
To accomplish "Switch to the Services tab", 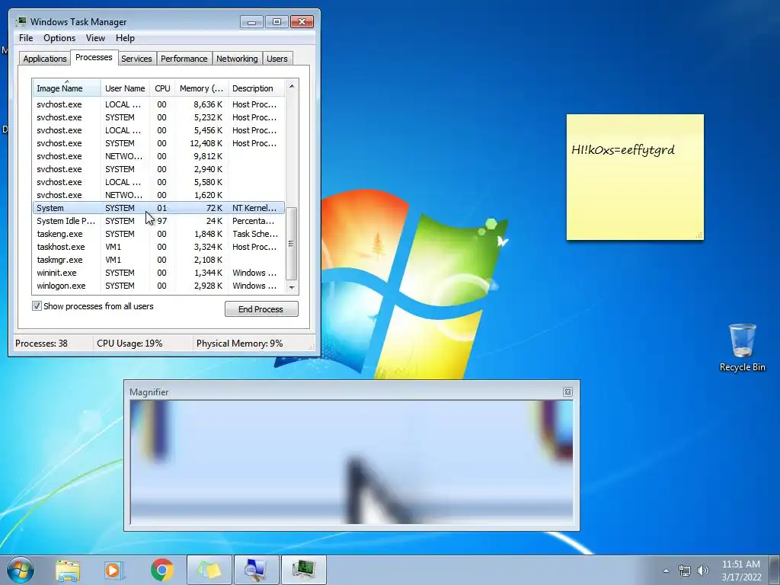I will click(x=136, y=59).
